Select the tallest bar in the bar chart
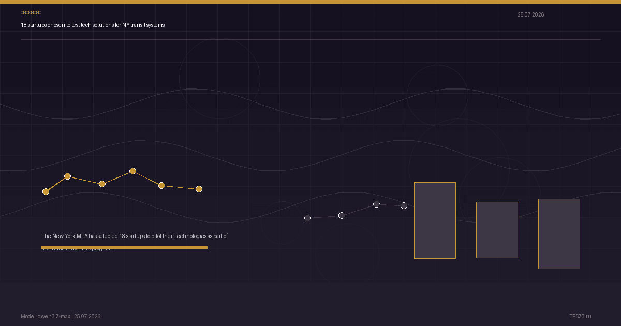621x326 pixels. pos(435,220)
